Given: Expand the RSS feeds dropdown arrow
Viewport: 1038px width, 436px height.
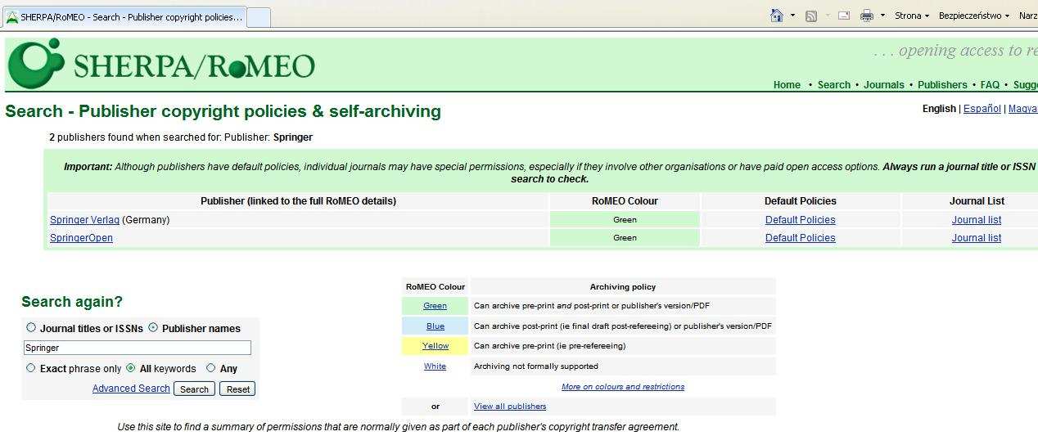Looking at the screenshot, I should (x=827, y=16).
